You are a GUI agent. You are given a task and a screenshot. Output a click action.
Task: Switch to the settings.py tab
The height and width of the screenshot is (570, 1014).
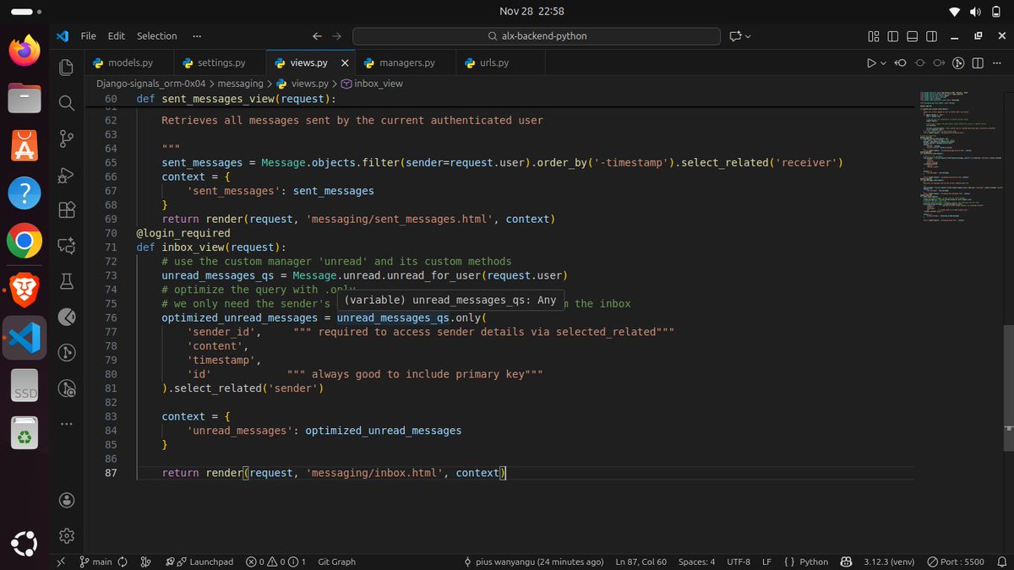point(220,63)
